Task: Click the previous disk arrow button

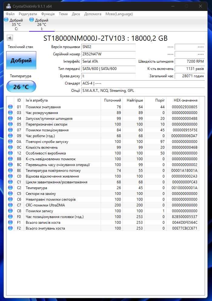Action: coord(10,38)
